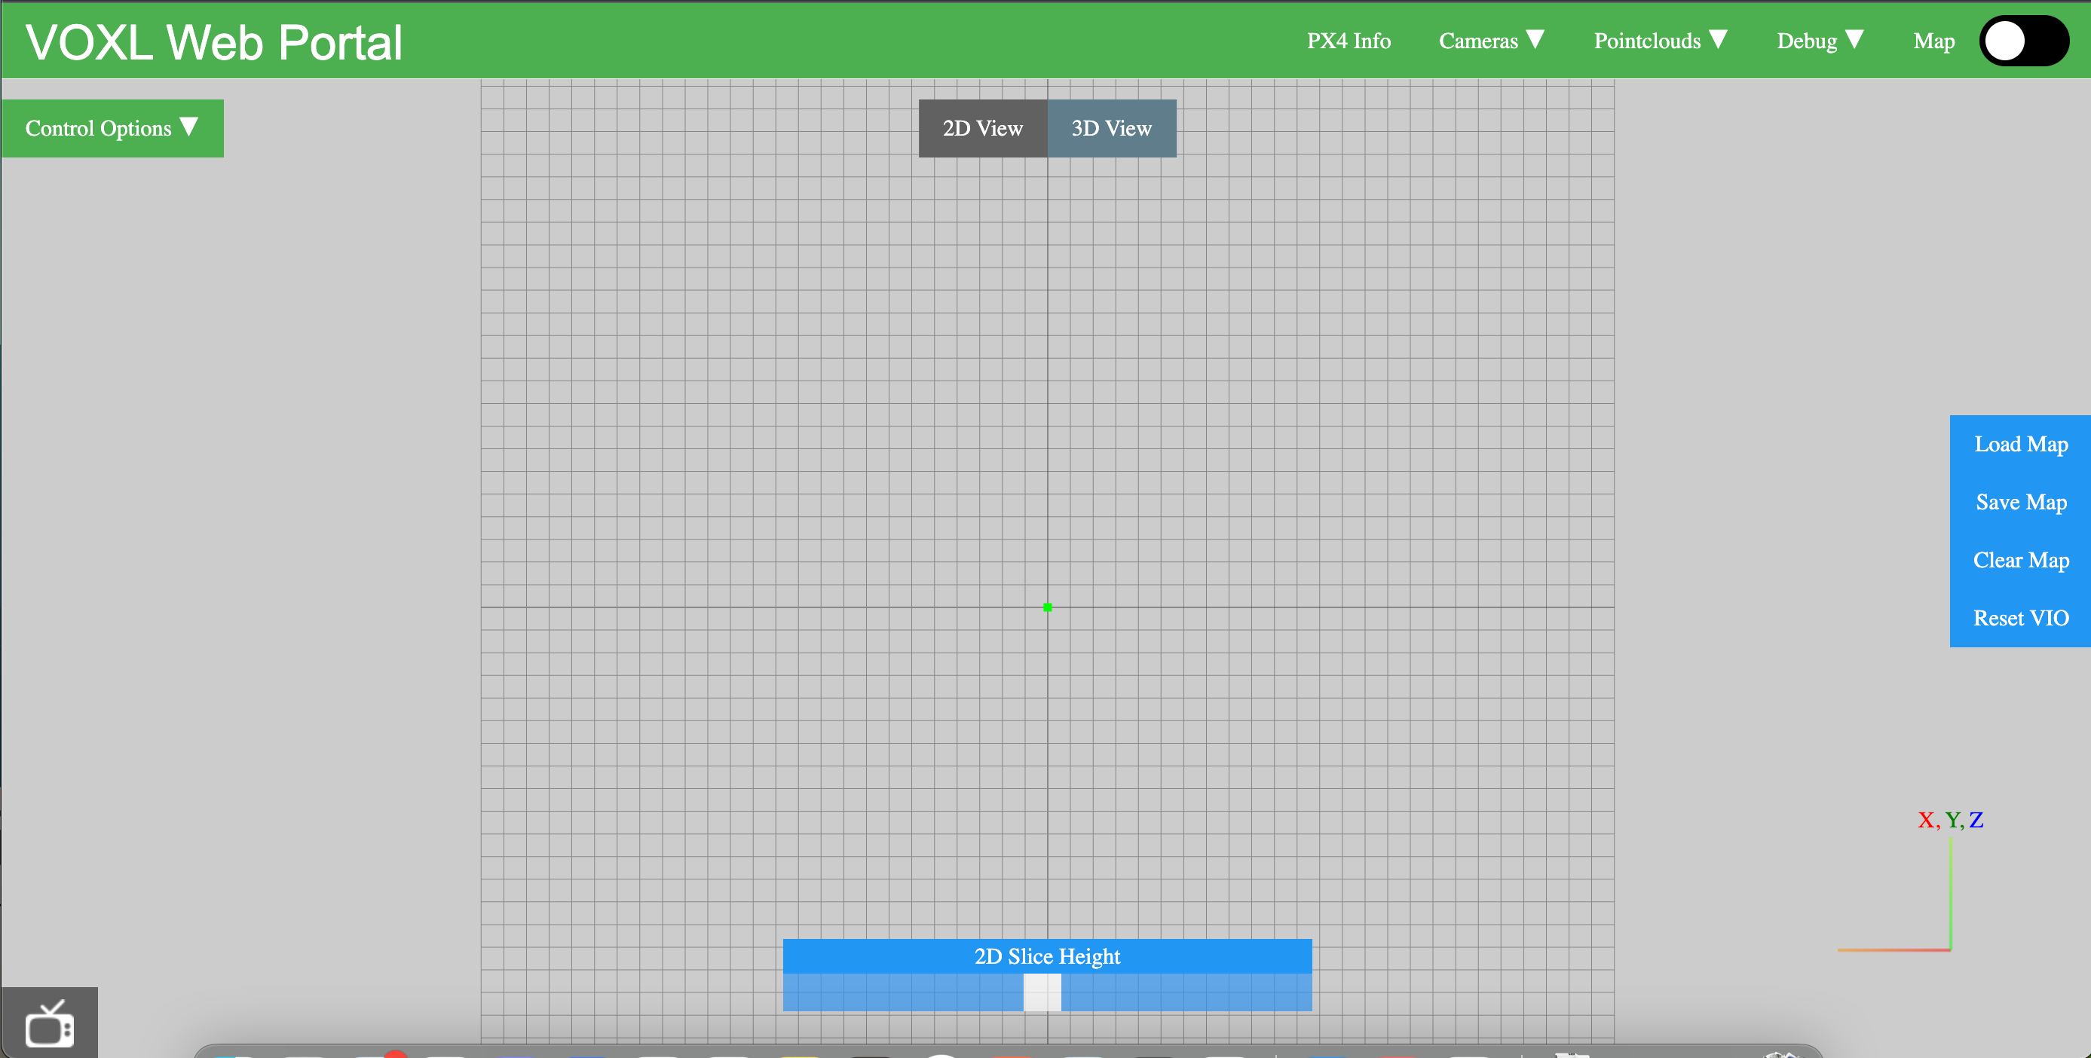This screenshot has width=2091, height=1058.
Task: Click the 2D Slice Height label
Action: pos(1047,956)
